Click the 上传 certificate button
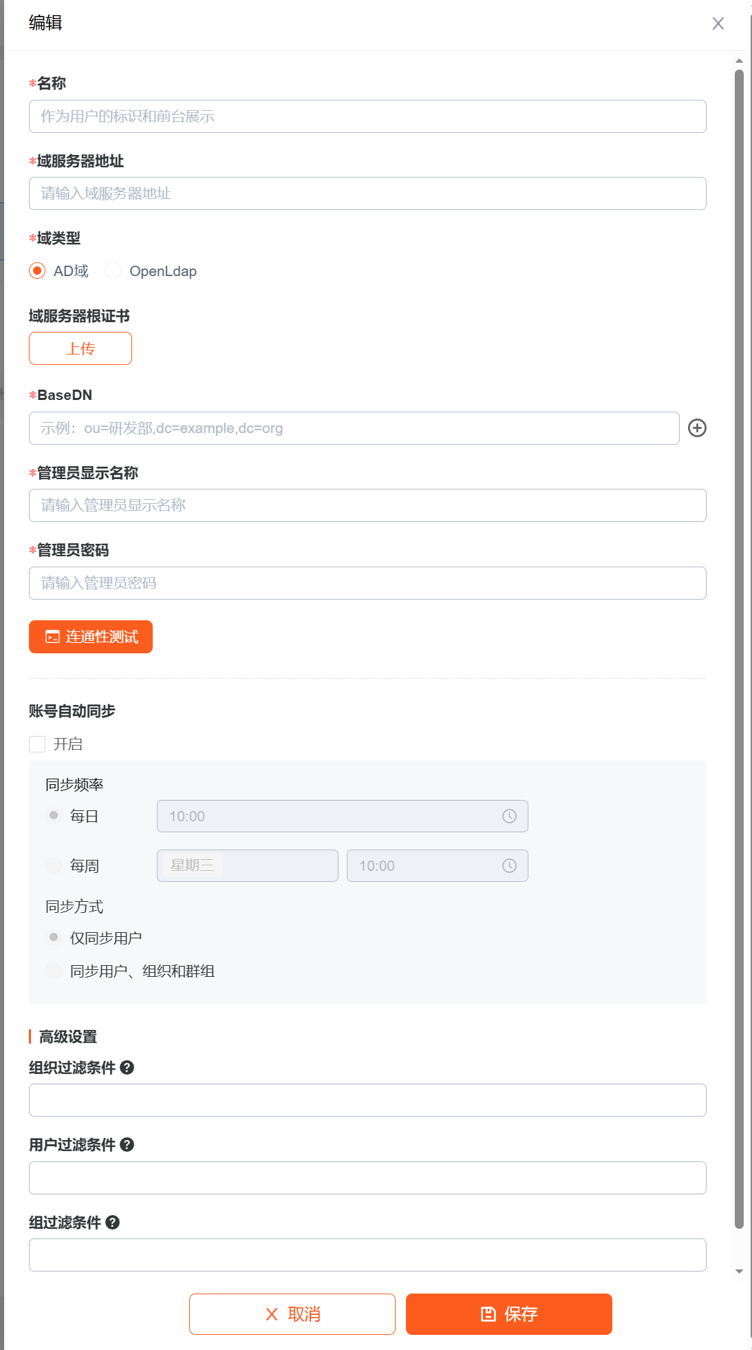 [80, 348]
